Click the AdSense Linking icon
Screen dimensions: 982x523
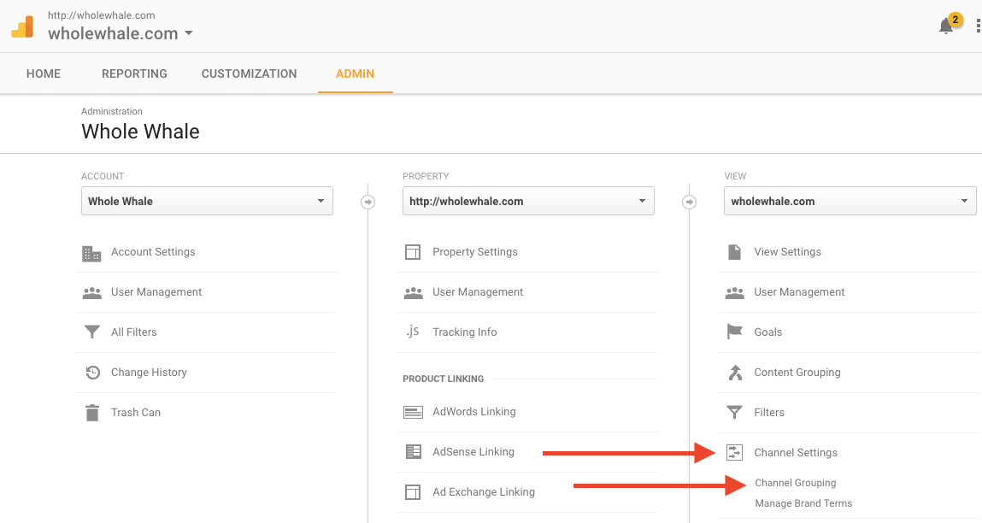click(414, 451)
